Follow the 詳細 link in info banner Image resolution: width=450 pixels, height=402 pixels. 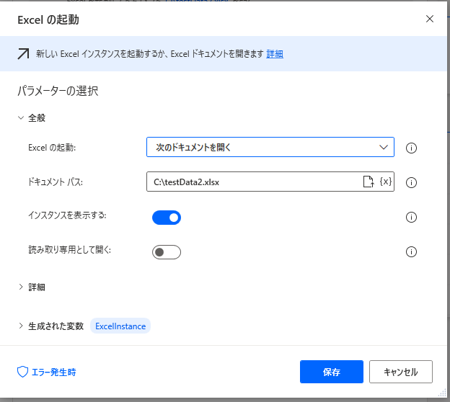pyautogui.click(x=275, y=54)
